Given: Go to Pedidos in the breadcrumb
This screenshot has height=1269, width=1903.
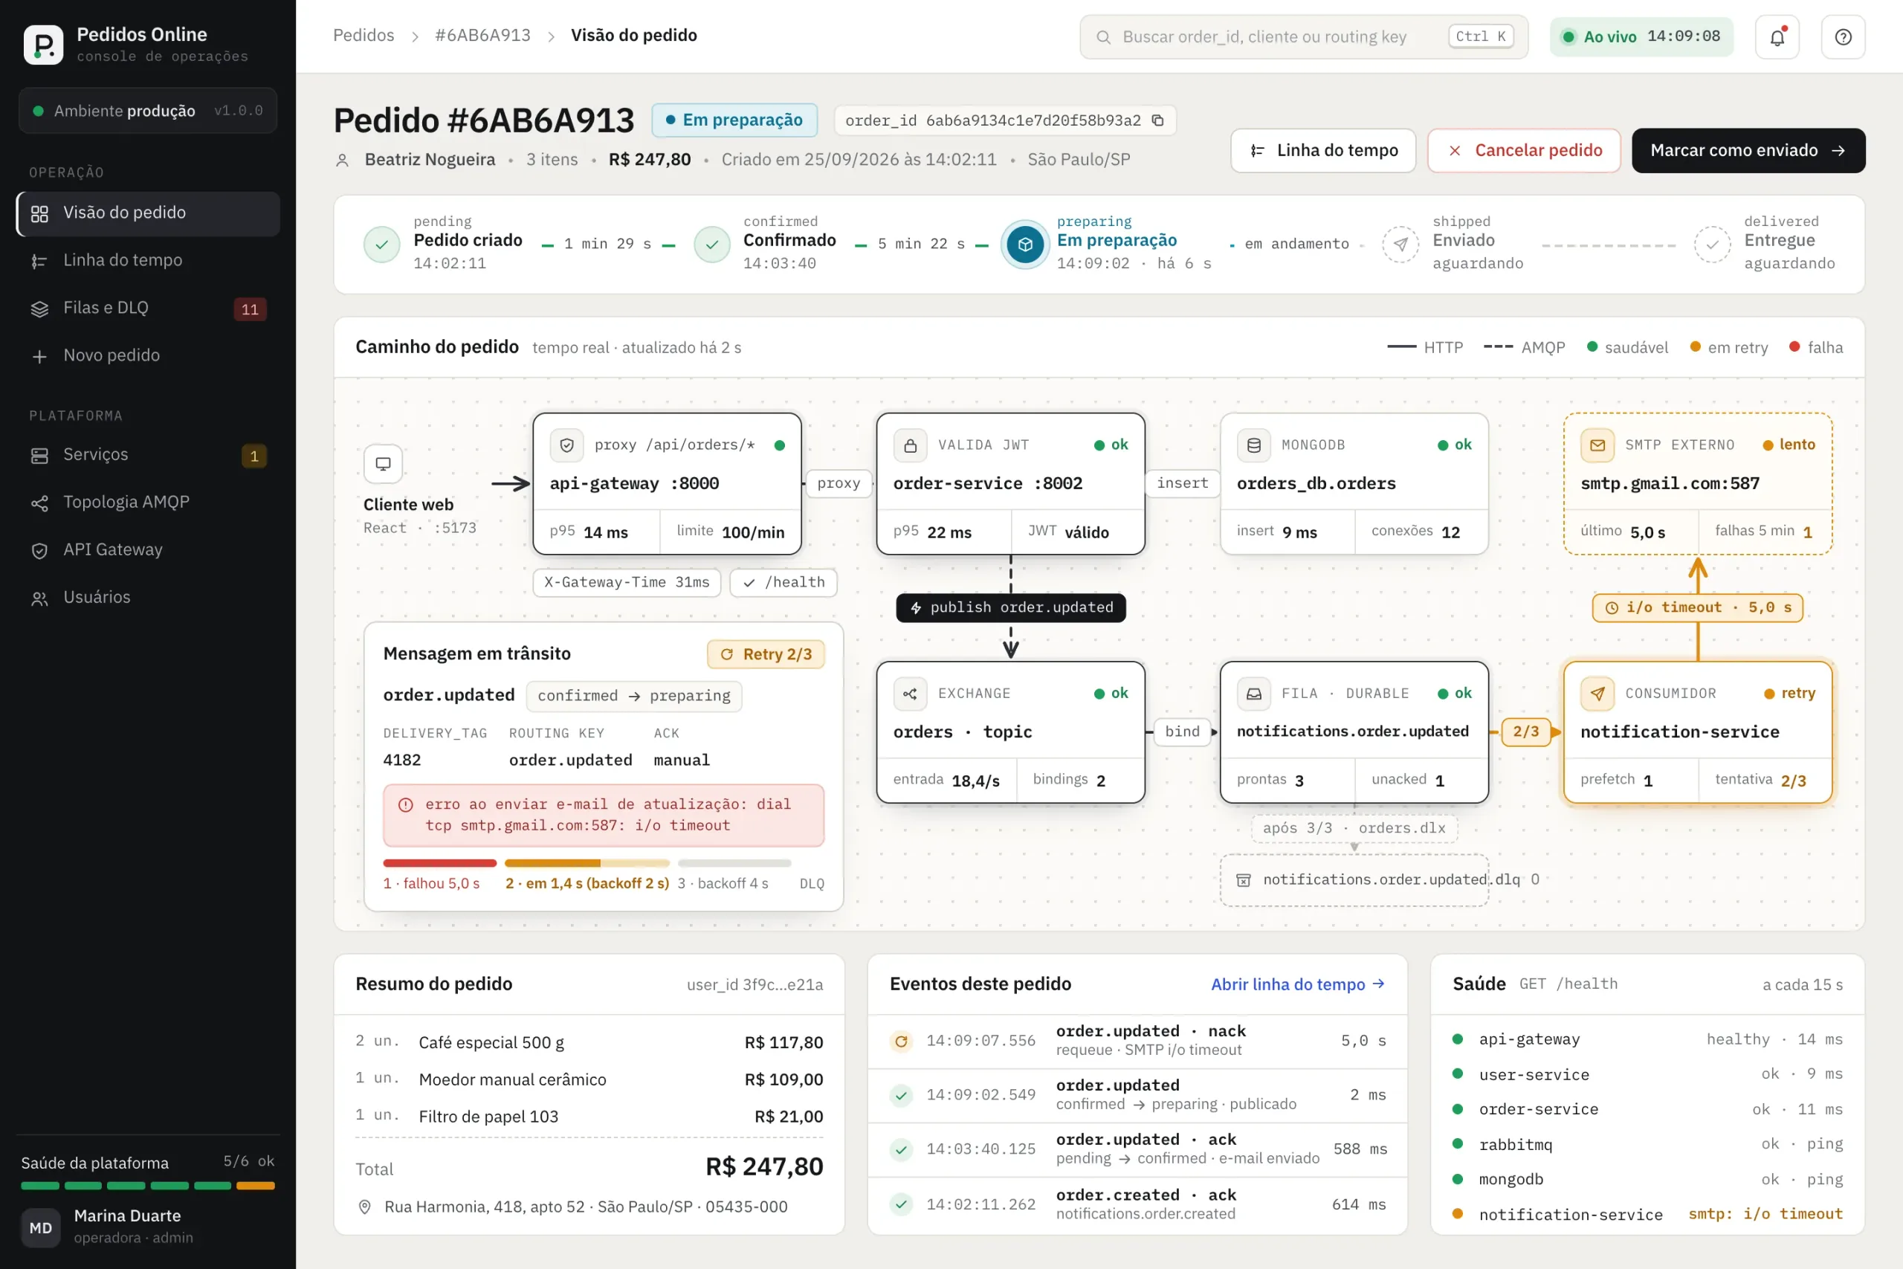Looking at the screenshot, I should [x=364, y=36].
